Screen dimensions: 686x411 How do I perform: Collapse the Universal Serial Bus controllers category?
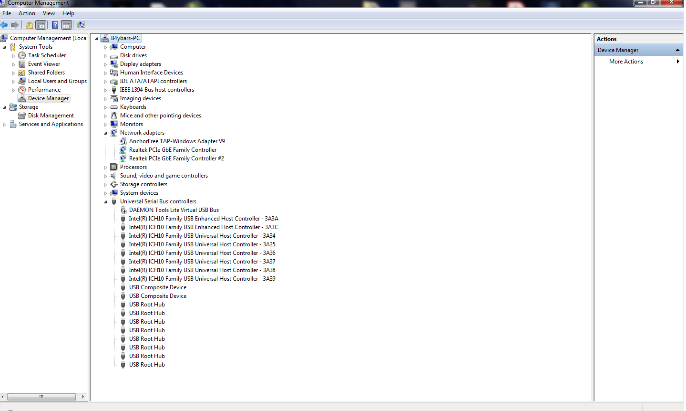pos(105,202)
